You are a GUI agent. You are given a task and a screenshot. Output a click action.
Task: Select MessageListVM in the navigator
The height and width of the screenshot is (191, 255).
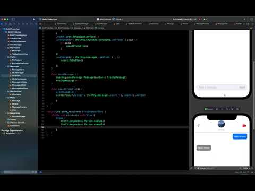click(x=19, y=85)
